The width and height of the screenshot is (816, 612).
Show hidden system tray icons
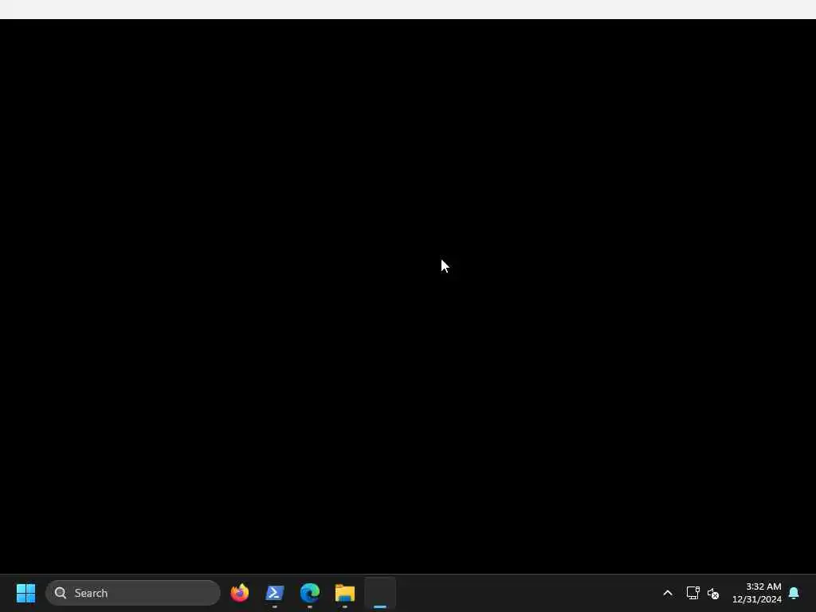pyautogui.click(x=668, y=593)
